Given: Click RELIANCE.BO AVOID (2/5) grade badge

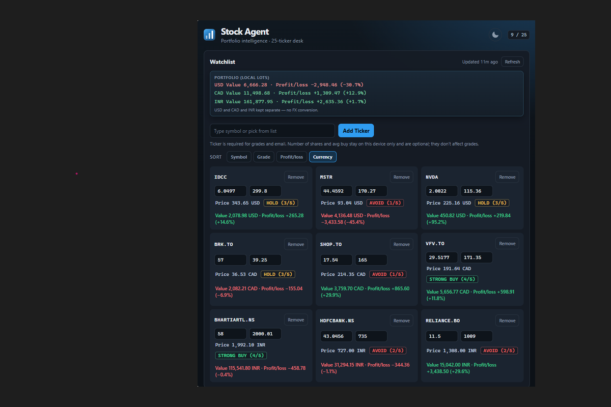Looking at the screenshot, I should [x=499, y=351].
